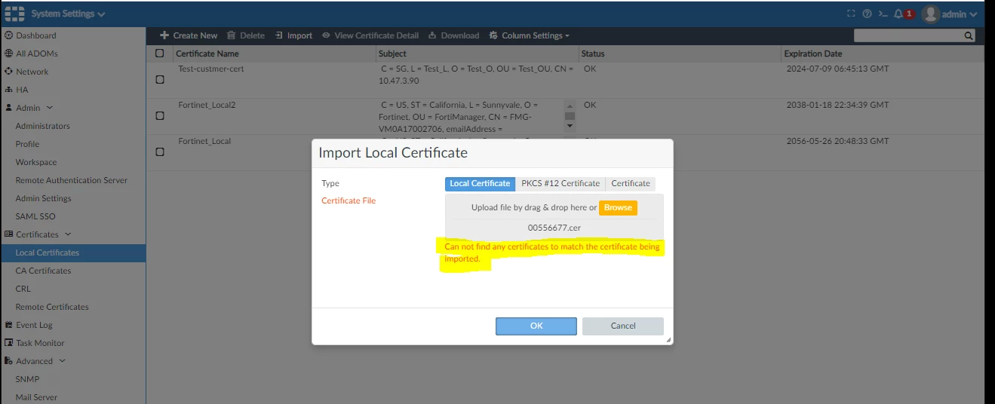Click the orange Browse button
Screen dimensions: 995x404
pos(618,207)
